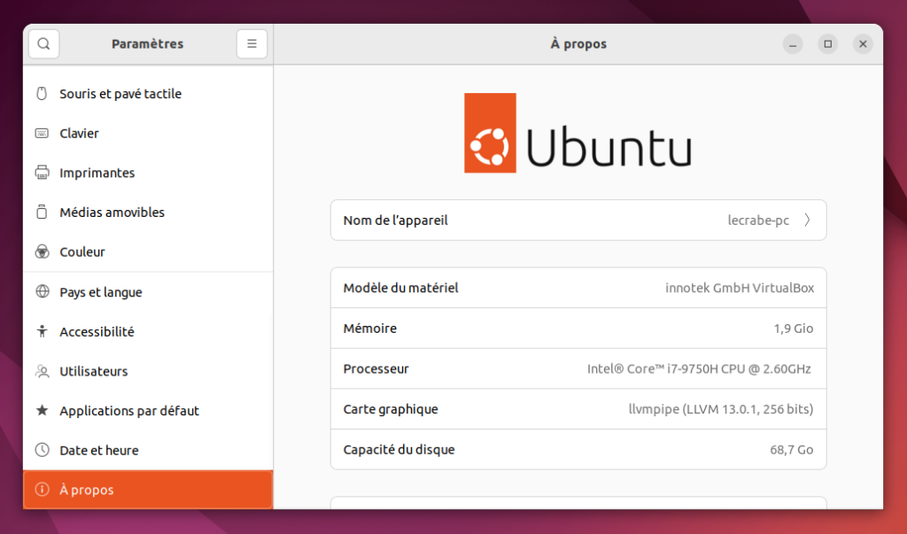
Task: Open Pays et langue settings
Action: coord(148,291)
